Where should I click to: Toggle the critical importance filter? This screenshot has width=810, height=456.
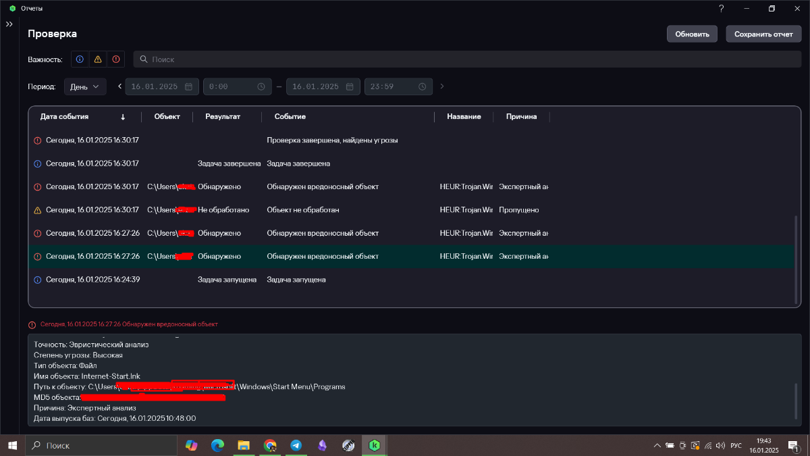[x=116, y=59]
